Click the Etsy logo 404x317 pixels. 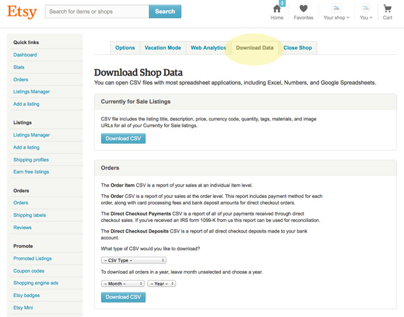(x=22, y=12)
